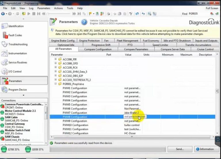Image resolution: width=221 pixels, height=159 pixels.
Task: Click the Send... button
Action: 180,149
